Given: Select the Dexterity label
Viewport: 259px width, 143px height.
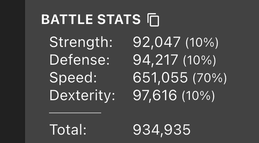Looking at the screenshot, I should click(82, 96).
